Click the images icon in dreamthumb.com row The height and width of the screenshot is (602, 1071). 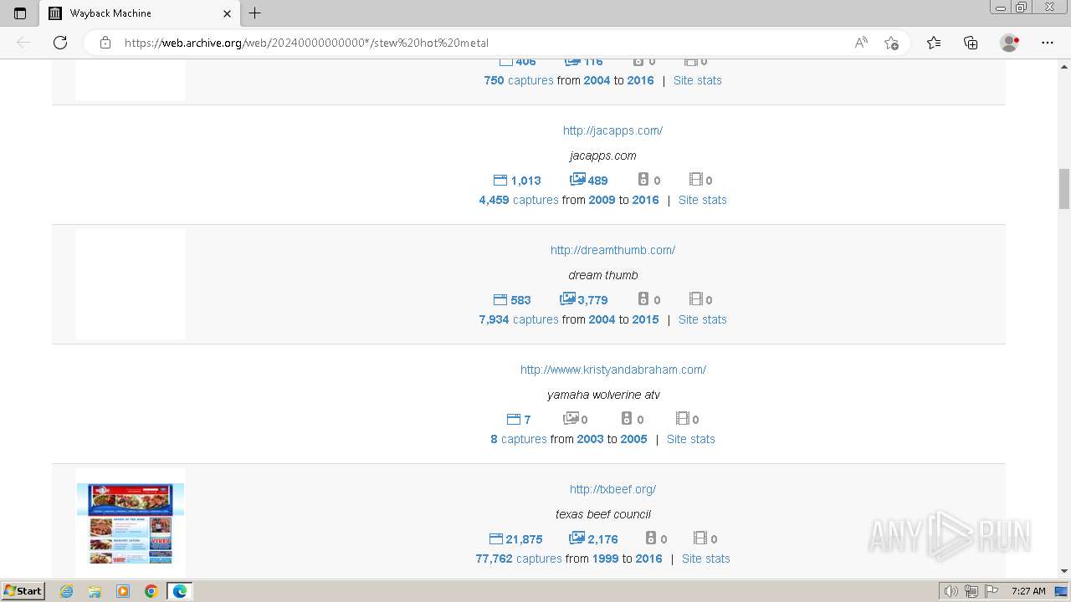[x=567, y=298]
